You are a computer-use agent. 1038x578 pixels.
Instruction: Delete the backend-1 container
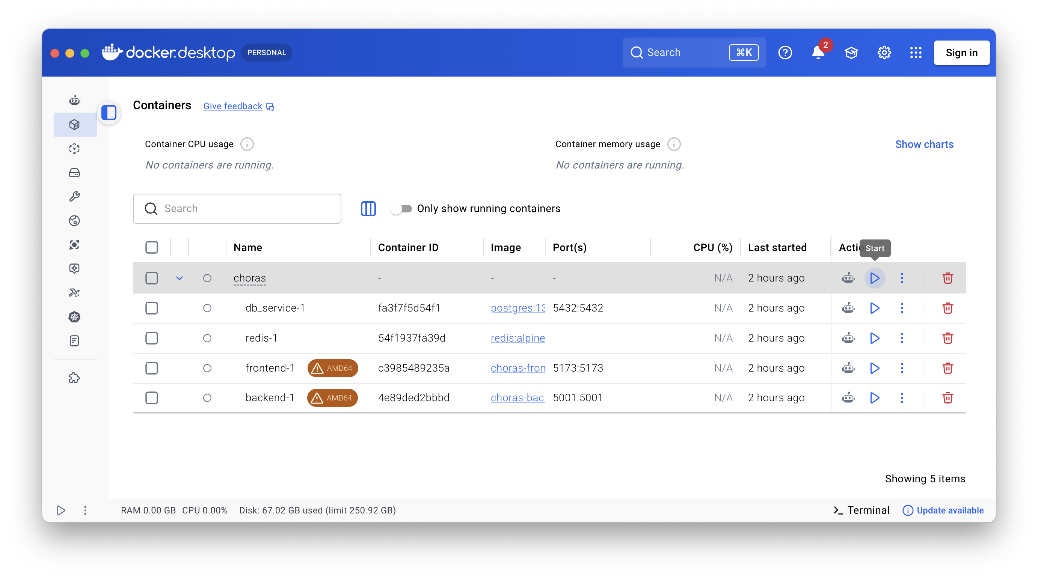point(947,398)
